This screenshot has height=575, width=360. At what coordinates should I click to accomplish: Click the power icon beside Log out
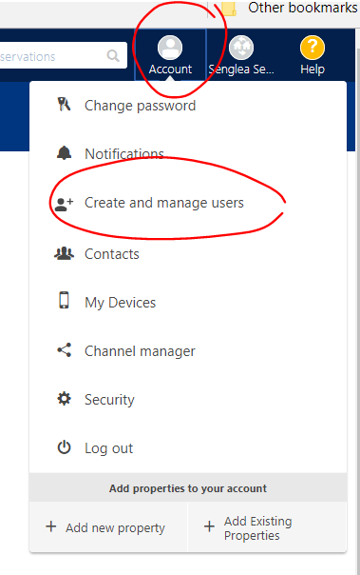tap(64, 447)
